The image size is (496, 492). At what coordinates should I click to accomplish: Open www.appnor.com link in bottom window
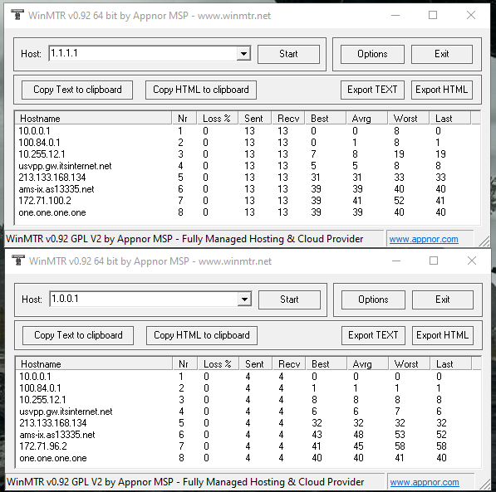coord(425,482)
